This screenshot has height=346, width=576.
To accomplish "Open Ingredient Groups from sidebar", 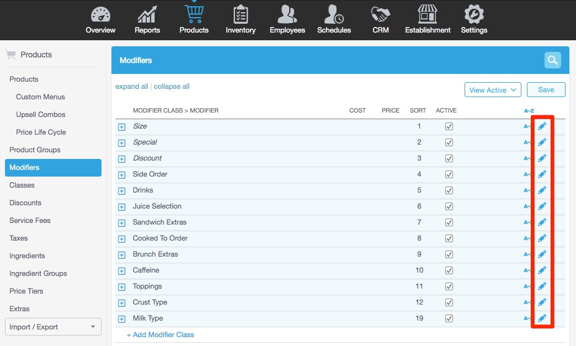I will [x=38, y=273].
